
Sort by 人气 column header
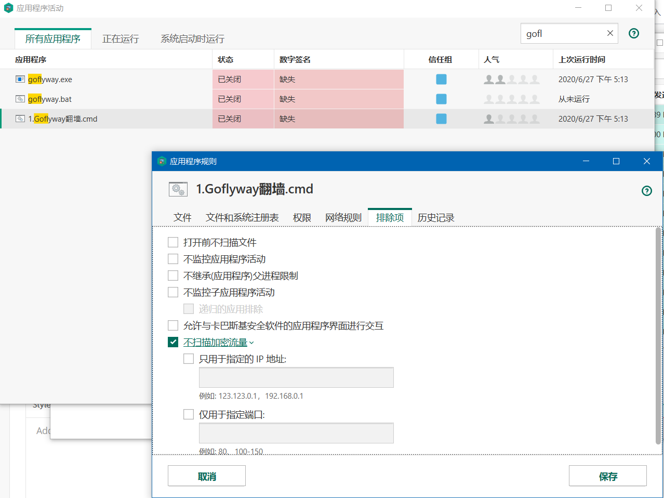492,59
